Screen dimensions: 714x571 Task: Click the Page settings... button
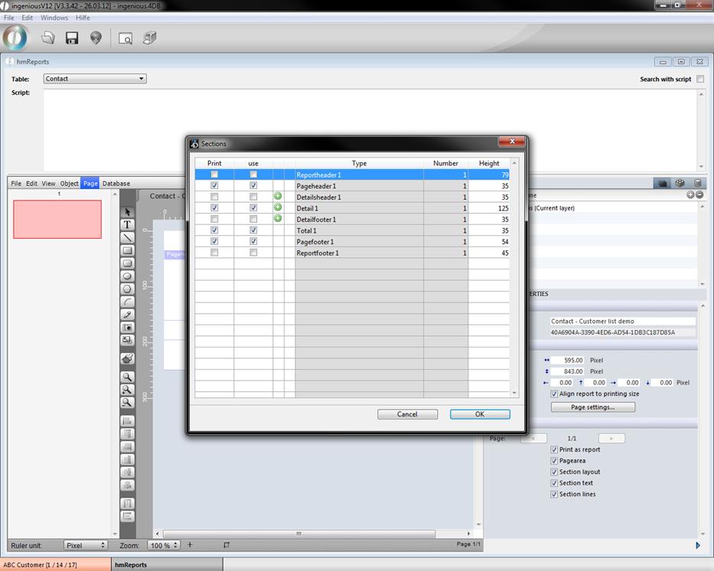pyautogui.click(x=592, y=407)
